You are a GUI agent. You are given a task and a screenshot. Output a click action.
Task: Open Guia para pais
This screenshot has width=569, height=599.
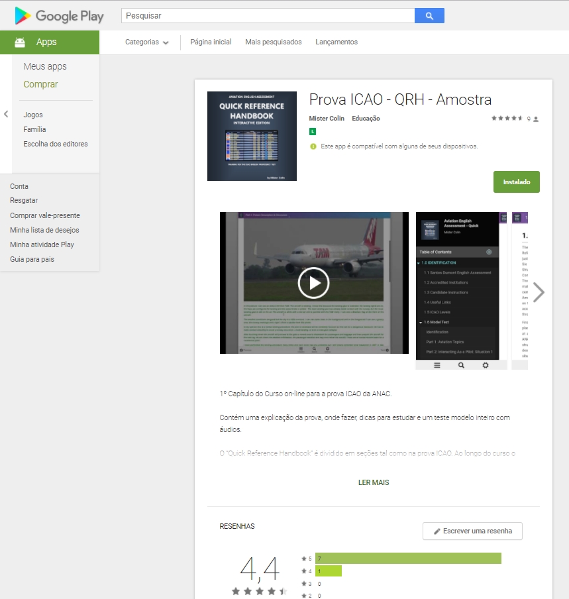click(x=32, y=259)
